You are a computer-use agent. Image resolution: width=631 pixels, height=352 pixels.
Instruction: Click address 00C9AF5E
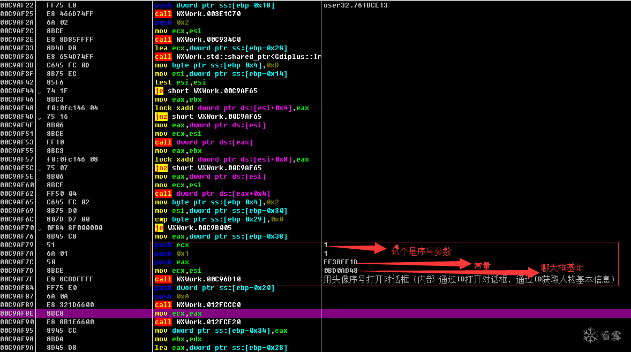[x=17, y=177]
